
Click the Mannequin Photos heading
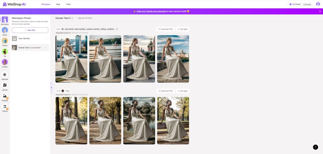tap(21, 18)
